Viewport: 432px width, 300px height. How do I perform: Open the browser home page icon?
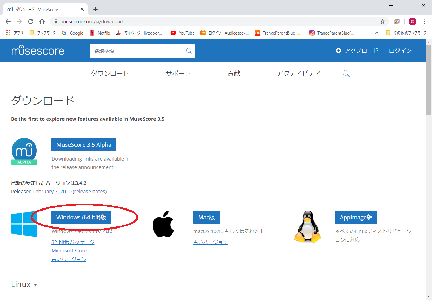42,21
